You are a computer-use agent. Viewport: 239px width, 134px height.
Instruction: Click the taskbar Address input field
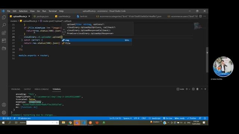[43, 122]
